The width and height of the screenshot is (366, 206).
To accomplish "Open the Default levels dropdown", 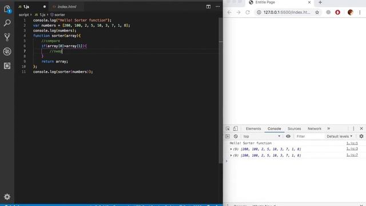I will pyautogui.click(x=339, y=136).
